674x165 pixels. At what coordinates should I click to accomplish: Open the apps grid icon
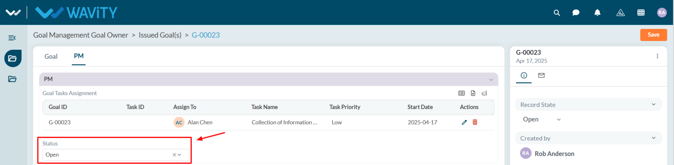point(641,12)
